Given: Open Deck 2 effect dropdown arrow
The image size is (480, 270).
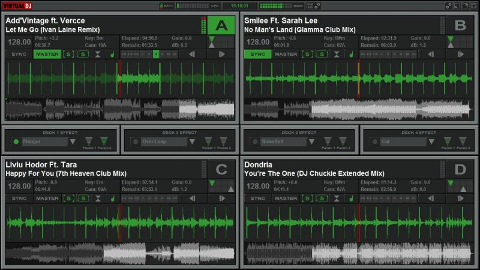Looking at the screenshot, I should click(x=311, y=142).
